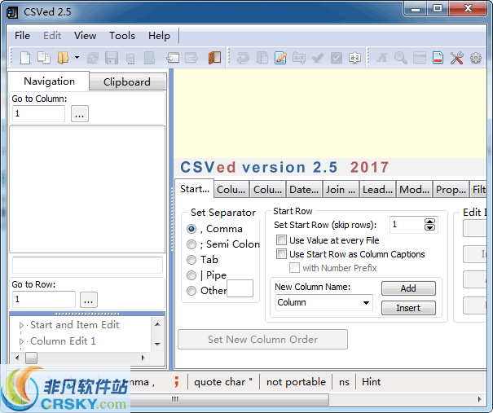Click the Add column button

408,288
